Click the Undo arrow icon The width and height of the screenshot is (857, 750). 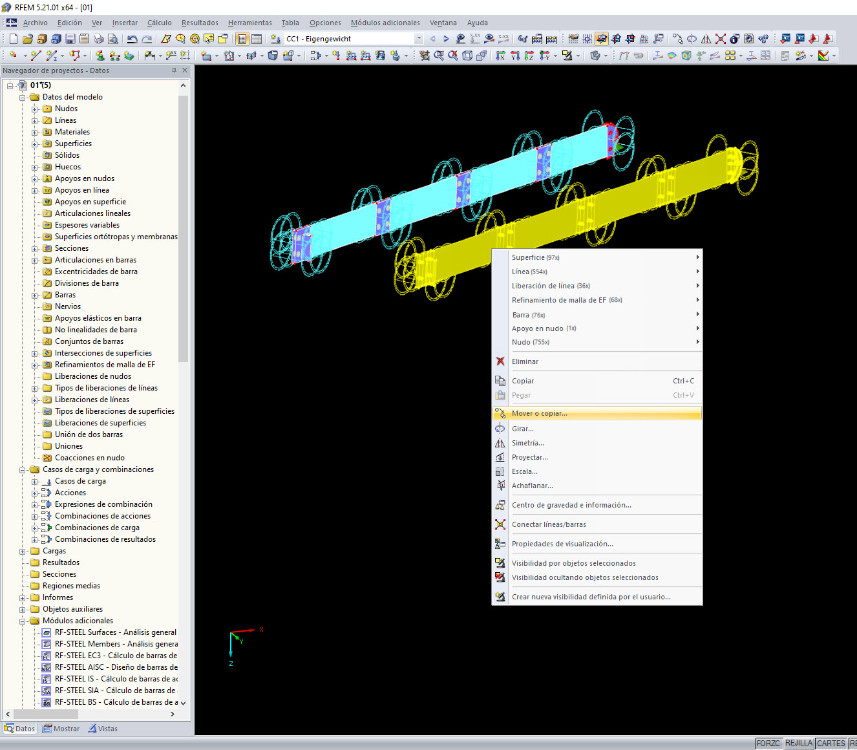132,39
